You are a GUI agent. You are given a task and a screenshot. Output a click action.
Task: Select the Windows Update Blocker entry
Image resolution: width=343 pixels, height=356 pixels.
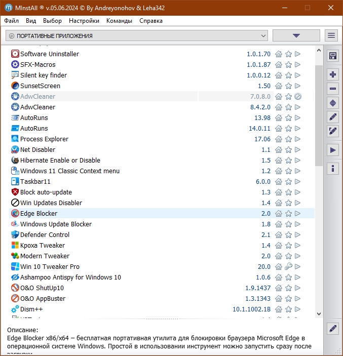162,224
